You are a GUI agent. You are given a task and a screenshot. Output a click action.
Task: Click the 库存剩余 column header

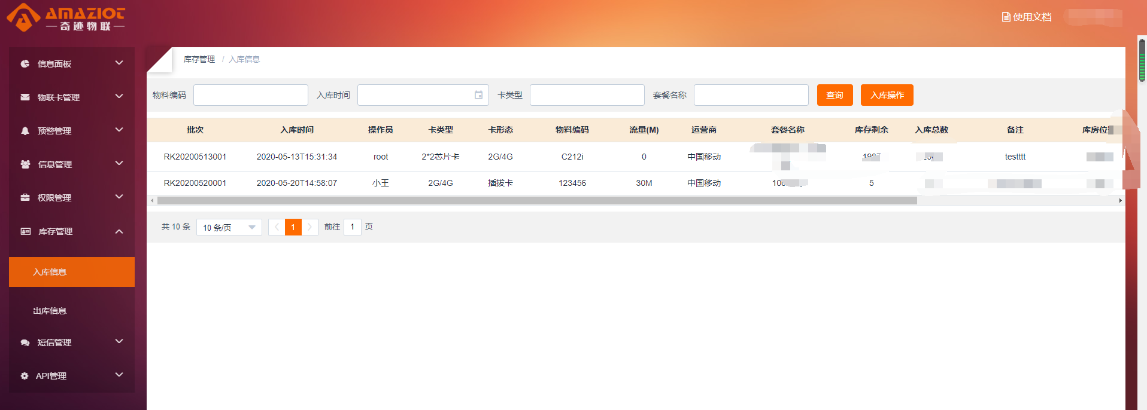(x=872, y=130)
